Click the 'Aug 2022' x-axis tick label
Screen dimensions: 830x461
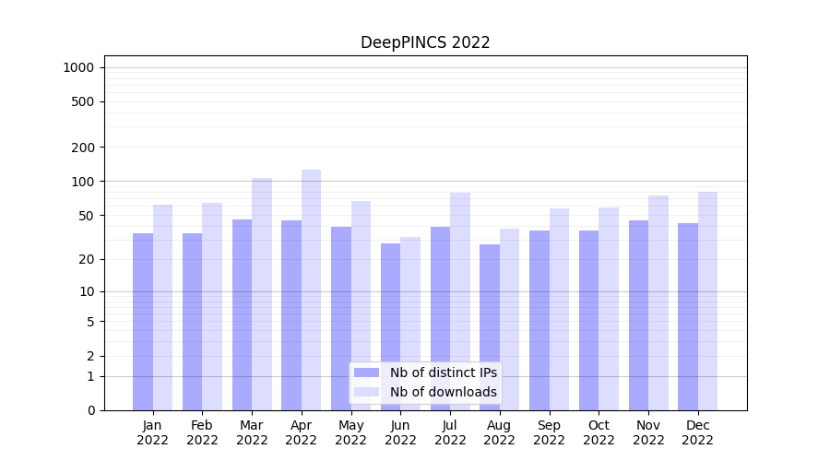pyautogui.click(x=499, y=432)
